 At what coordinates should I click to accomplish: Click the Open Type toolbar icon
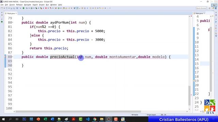tap(64, 8)
